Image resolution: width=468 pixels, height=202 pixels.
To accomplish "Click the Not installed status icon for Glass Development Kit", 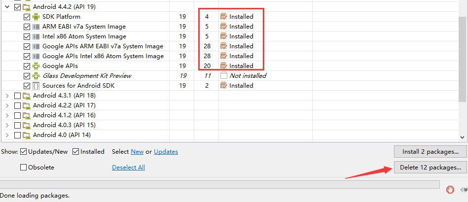I will tap(223, 76).
